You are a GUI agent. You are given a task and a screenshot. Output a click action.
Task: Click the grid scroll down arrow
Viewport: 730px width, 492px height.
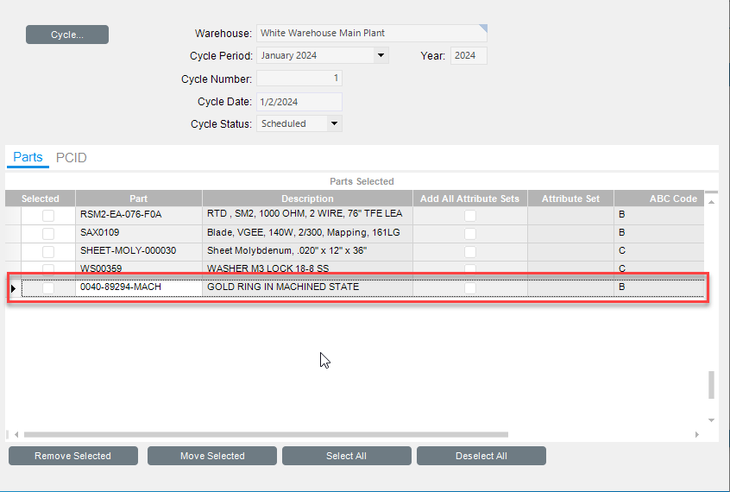click(x=711, y=419)
